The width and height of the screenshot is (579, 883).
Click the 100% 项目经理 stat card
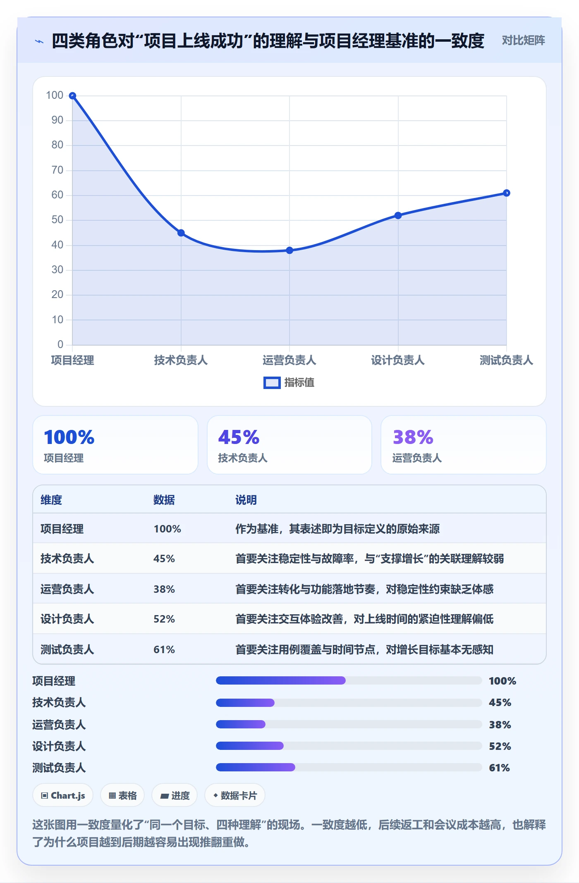pos(115,445)
